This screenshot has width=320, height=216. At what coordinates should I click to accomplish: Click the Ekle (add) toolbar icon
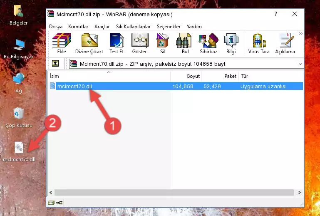(62, 43)
